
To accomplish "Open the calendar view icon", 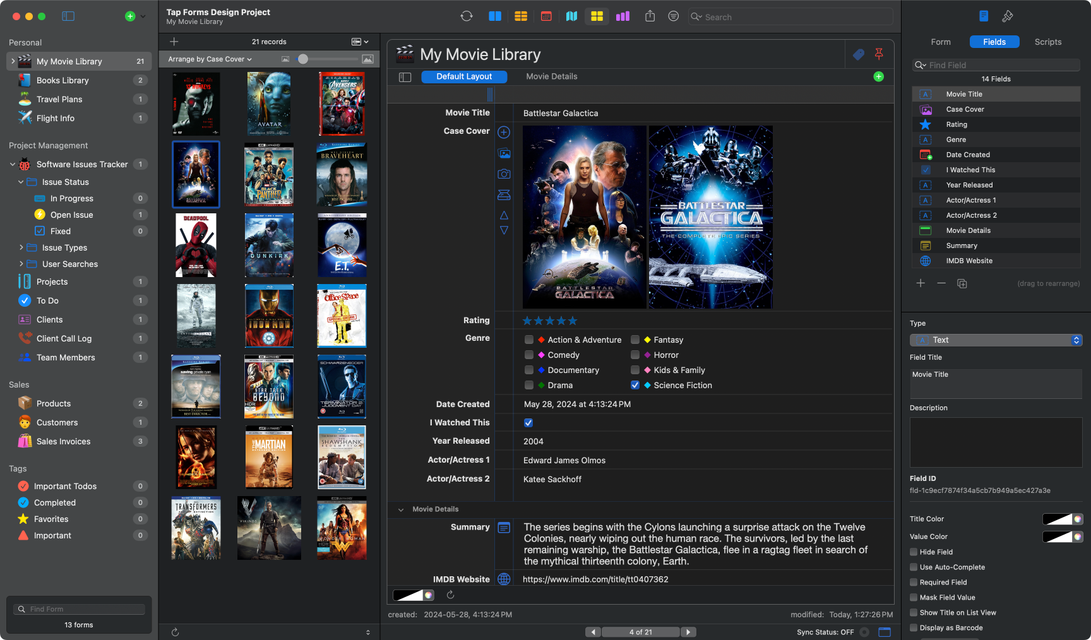I will [546, 16].
